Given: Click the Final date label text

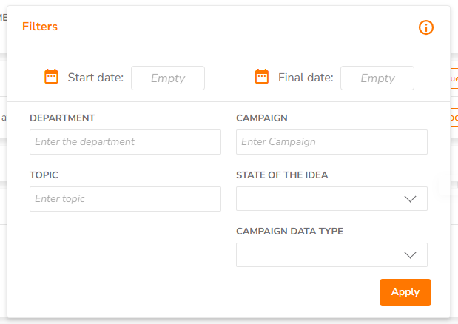Looking at the screenshot, I should tap(306, 78).
